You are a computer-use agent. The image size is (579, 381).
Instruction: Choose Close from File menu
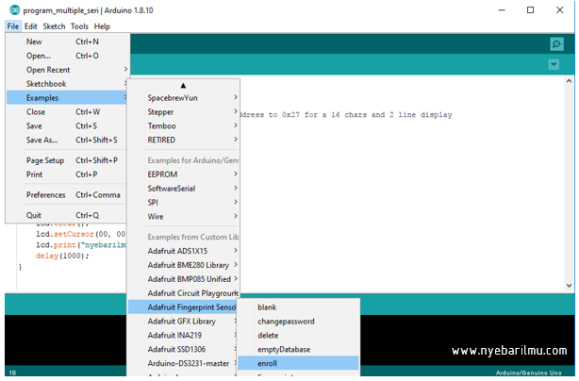tap(66, 112)
